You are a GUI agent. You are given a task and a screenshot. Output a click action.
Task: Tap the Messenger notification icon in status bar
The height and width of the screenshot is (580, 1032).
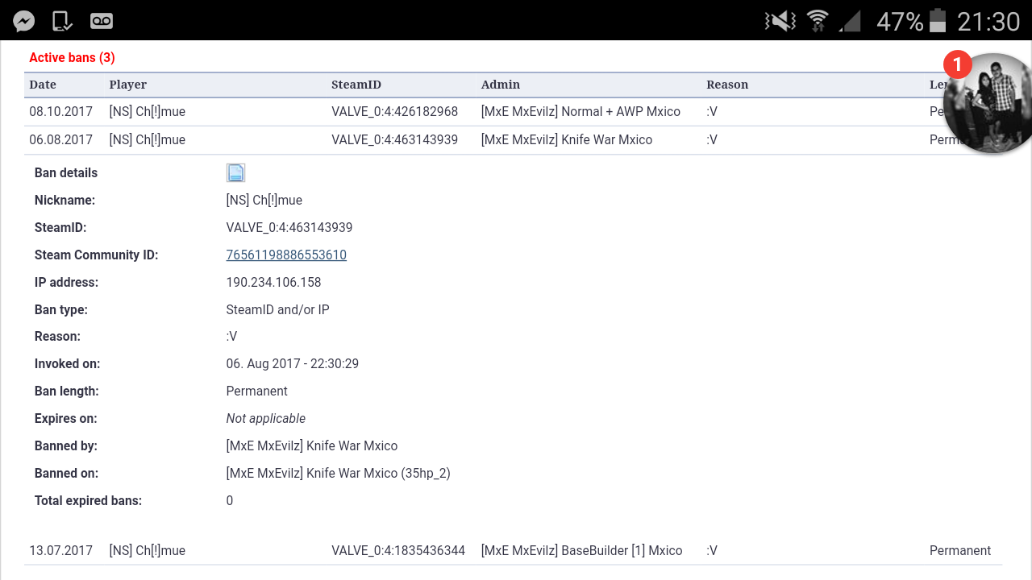click(24, 21)
